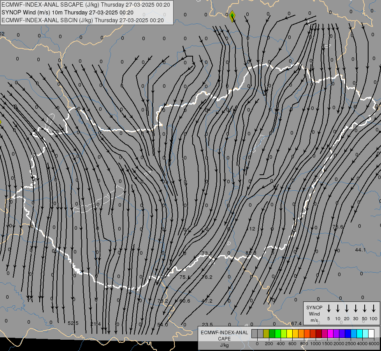
Task: Click the 6000 tick label on CAPE scale
Action: pos(374,344)
